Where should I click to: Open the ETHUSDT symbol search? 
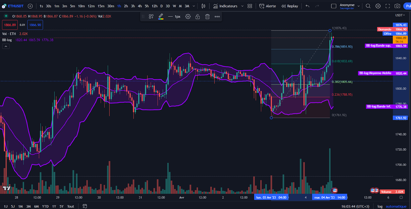(x=15, y=6)
